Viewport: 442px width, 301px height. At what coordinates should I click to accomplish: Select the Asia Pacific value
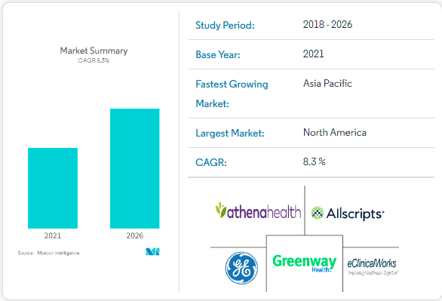[x=327, y=84]
